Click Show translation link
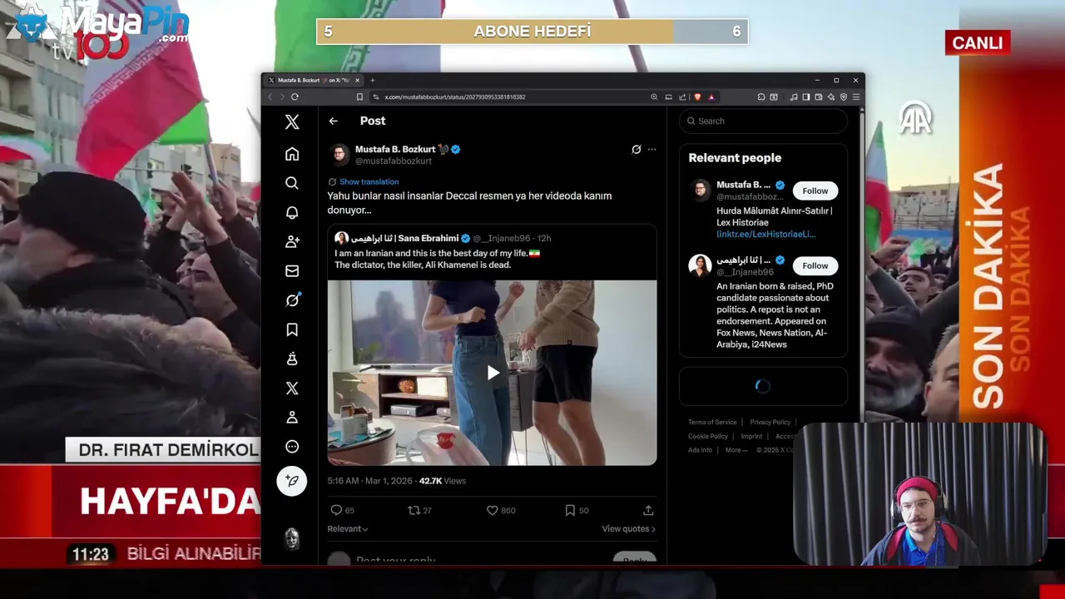Screen dimensions: 1065x599 [x=369, y=181]
